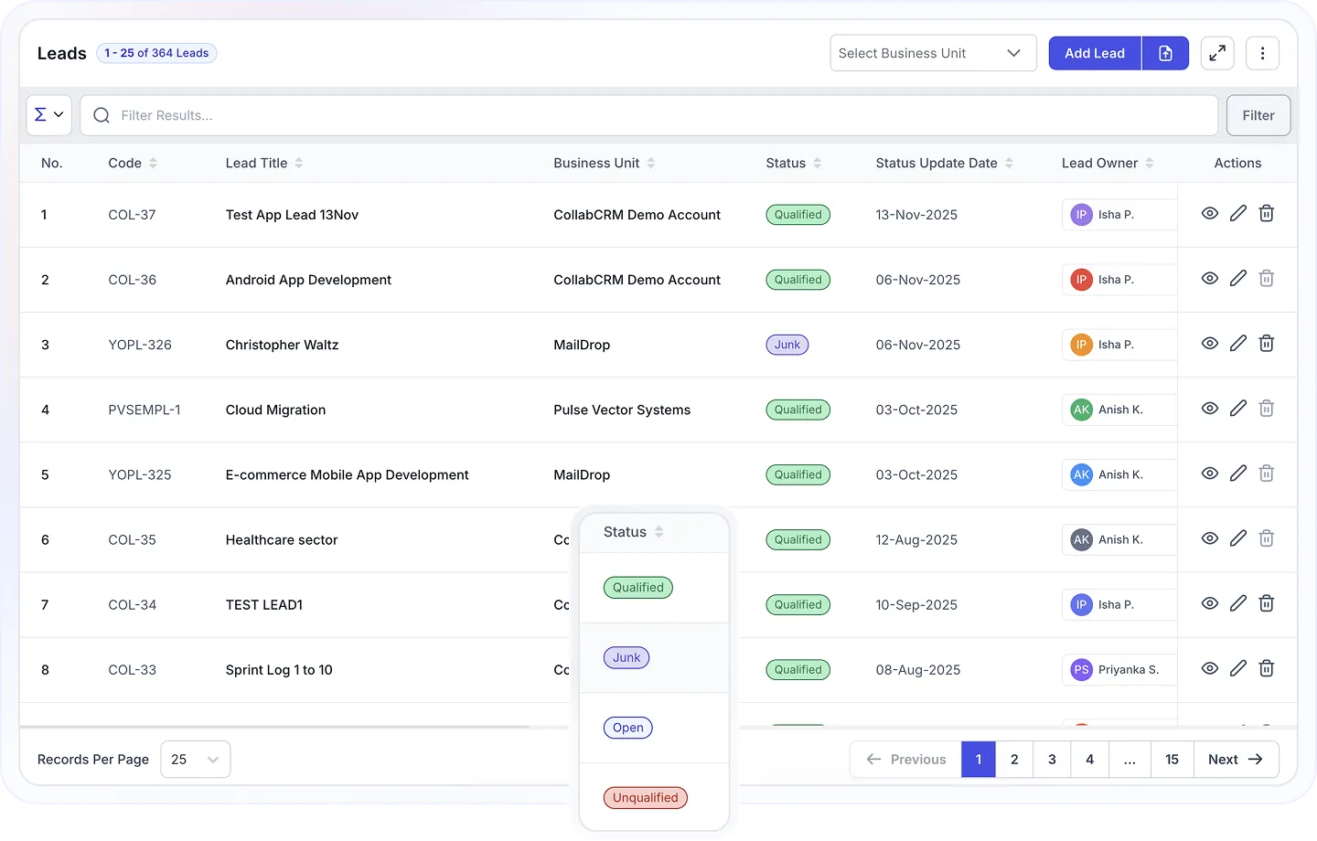Delete the TEST LEAD1 row

click(1266, 603)
